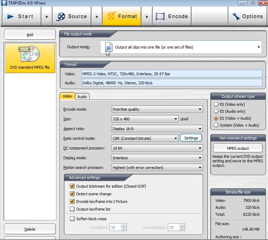Click the Settings button for rate control
Screen dimensions: 268x240
point(191,138)
